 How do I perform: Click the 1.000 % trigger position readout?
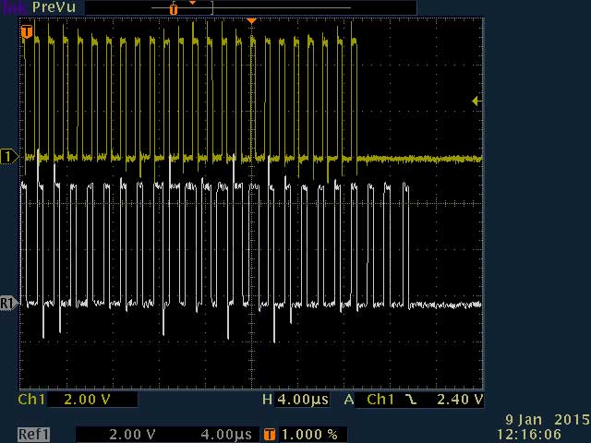point(308,434)
